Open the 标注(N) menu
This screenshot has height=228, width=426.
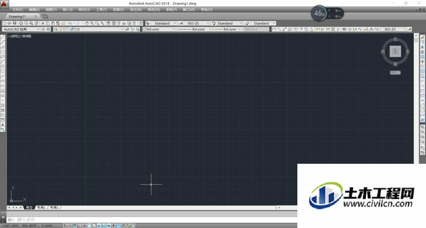pyautogui.click(x=136, y=10)
